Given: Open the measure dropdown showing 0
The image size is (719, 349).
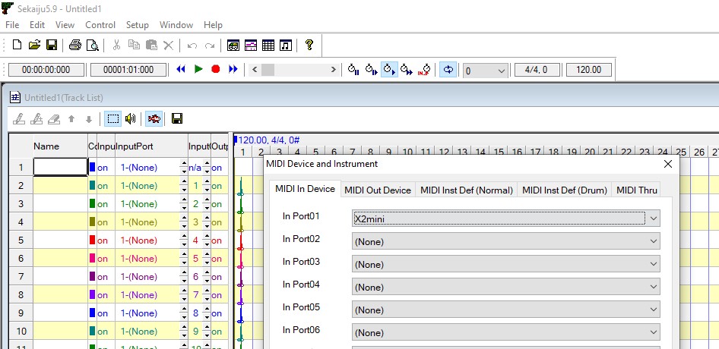Looking at the screenshot, I should (485, 71).
